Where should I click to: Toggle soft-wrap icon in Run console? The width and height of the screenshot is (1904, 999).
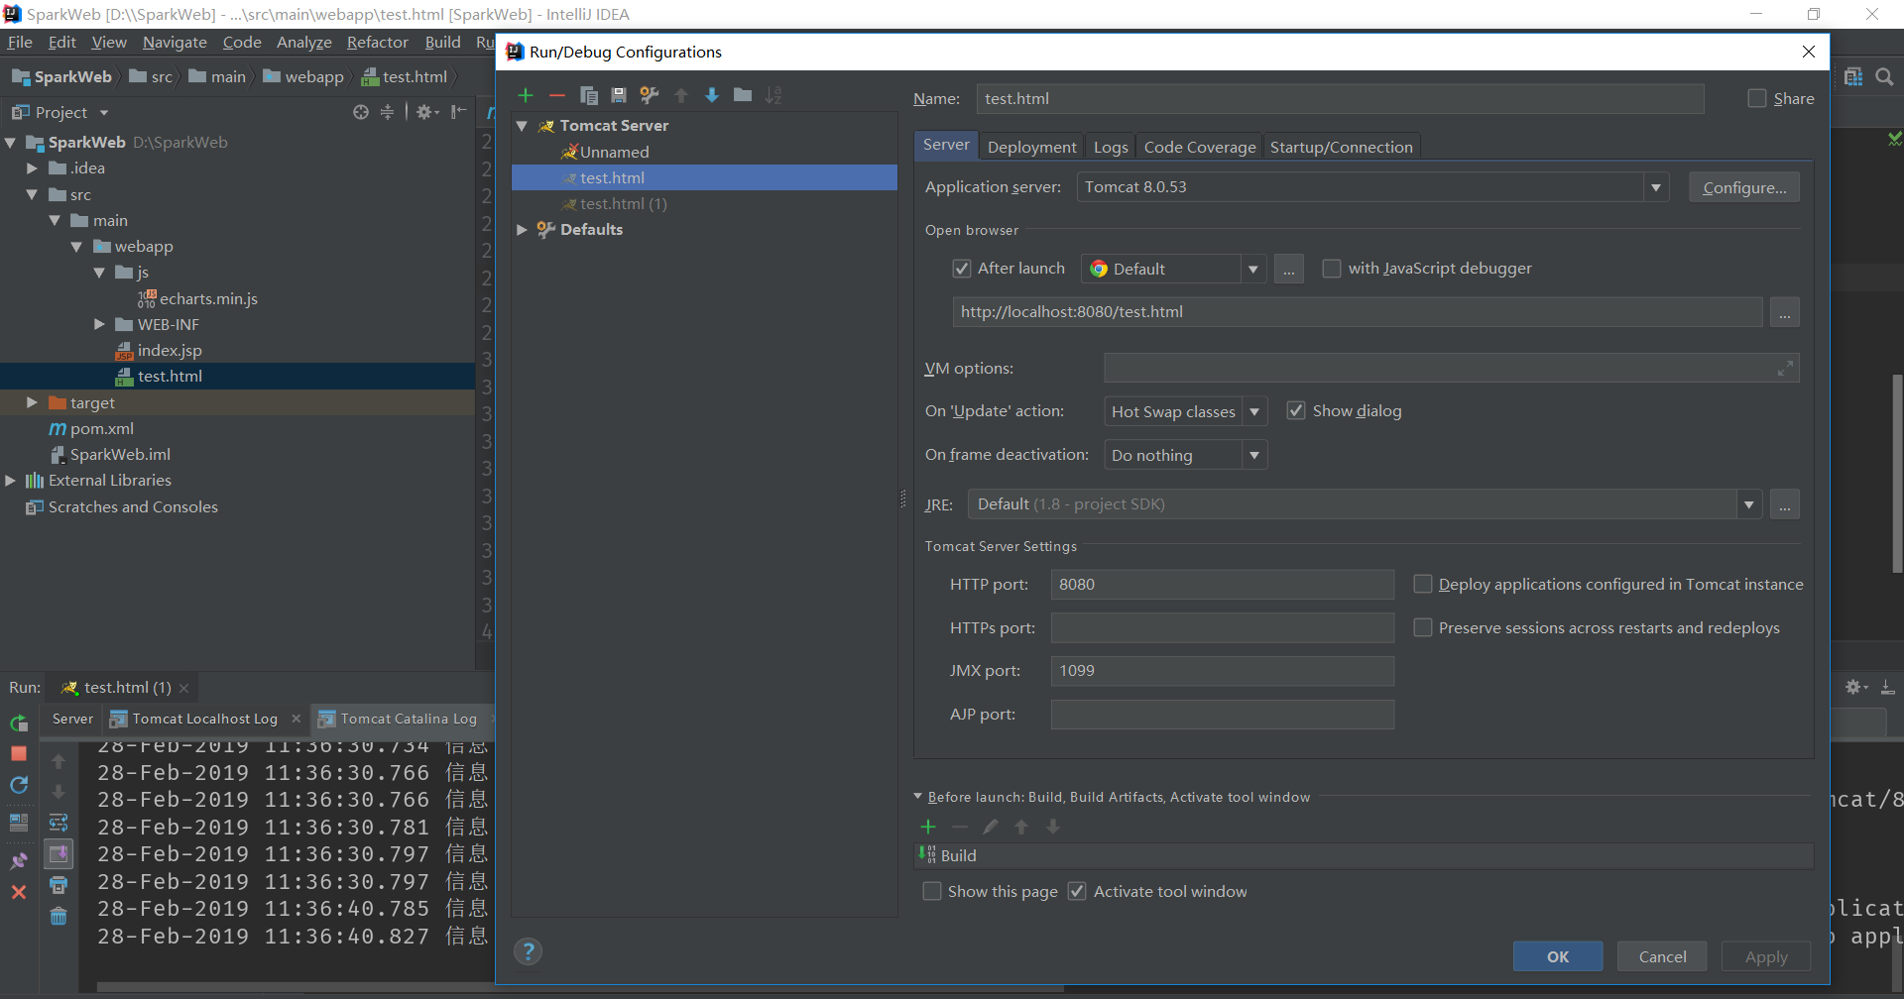pos(59,823)
